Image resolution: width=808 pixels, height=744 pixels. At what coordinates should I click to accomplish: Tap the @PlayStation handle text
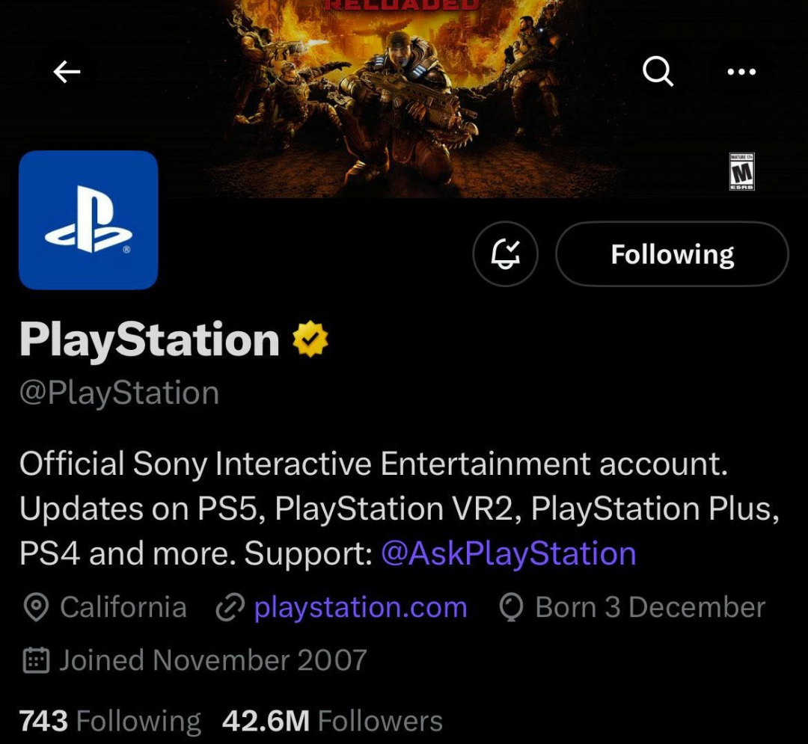[x=120, y=393]
